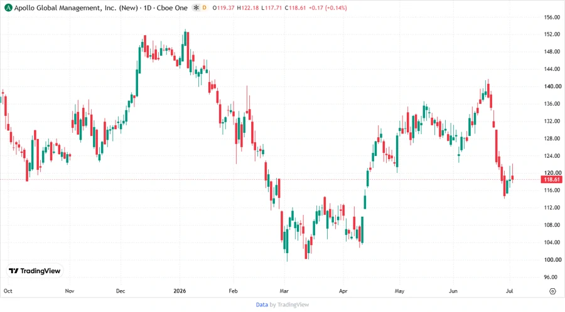Click the +0.17 (+0.14%) change value
565x312 pixels.
328,8
